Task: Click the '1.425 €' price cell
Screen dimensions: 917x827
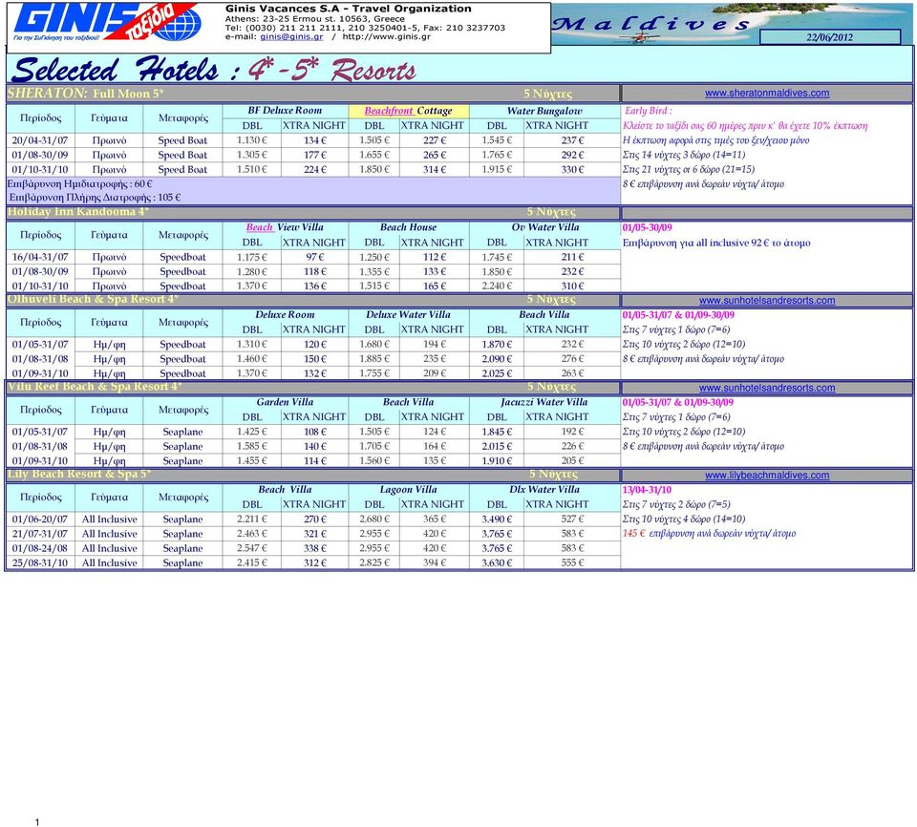Action: [x=251, y=432]
